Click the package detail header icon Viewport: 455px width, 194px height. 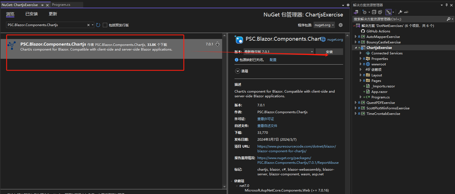click(239, 40)
